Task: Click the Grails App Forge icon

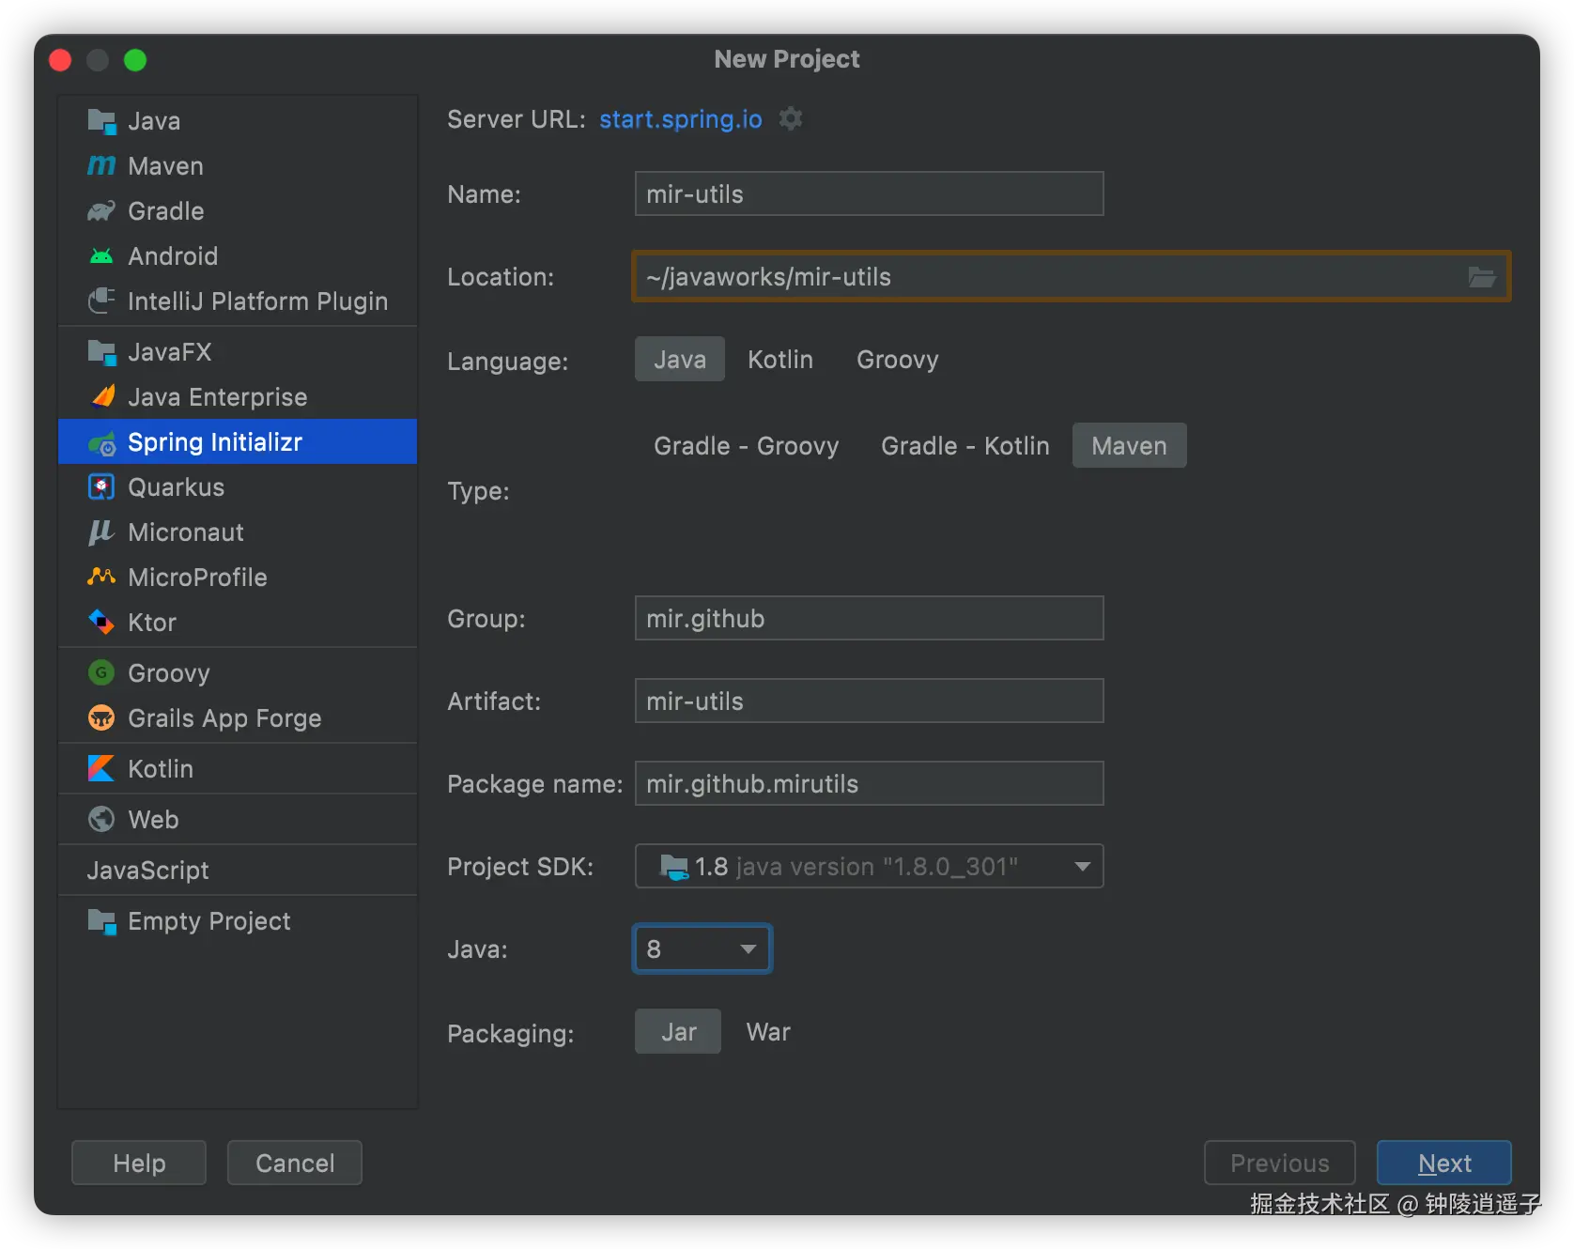Action: coord(101,718)
